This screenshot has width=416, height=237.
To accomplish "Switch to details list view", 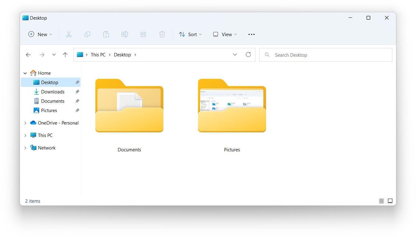I will [x=381, y=201].
